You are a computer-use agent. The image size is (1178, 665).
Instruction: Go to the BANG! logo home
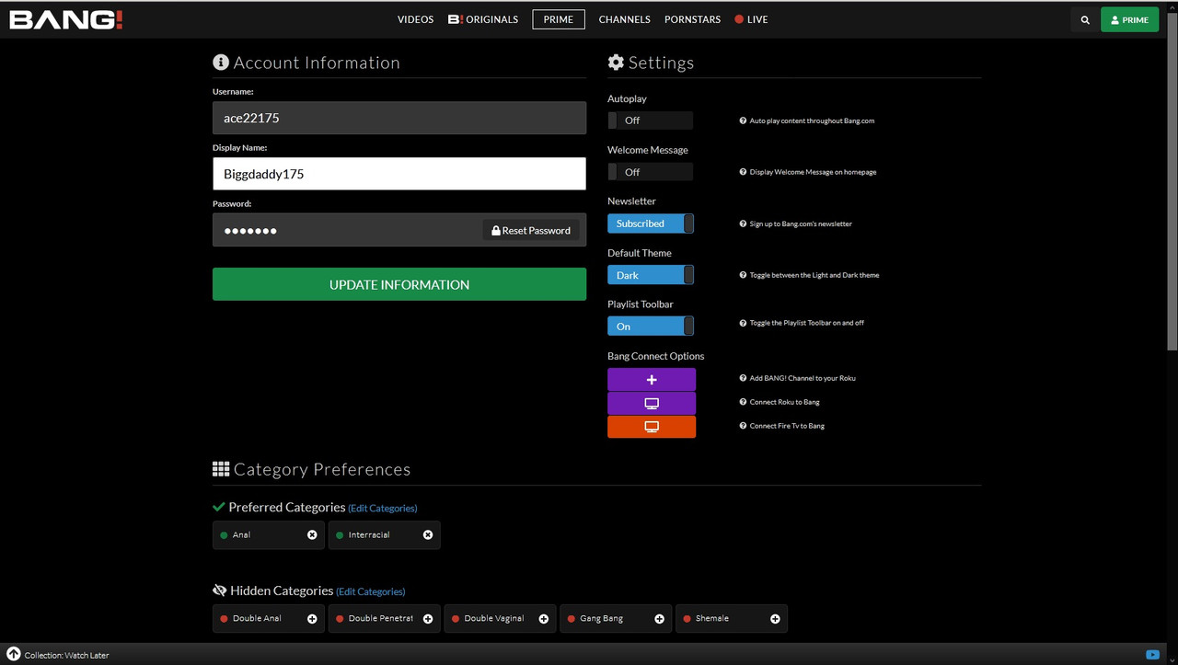(66, 19)
